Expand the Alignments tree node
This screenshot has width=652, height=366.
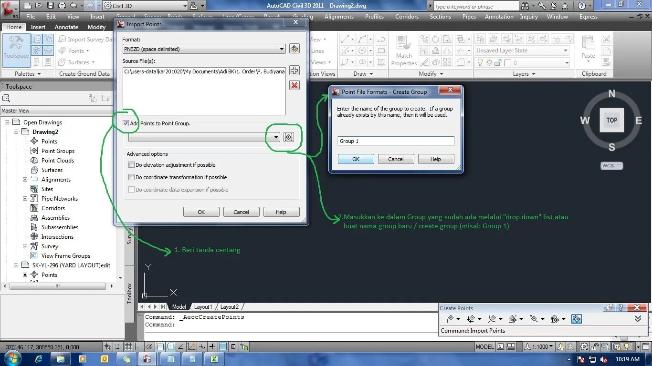pyautogui.click(x=25, y=180)
